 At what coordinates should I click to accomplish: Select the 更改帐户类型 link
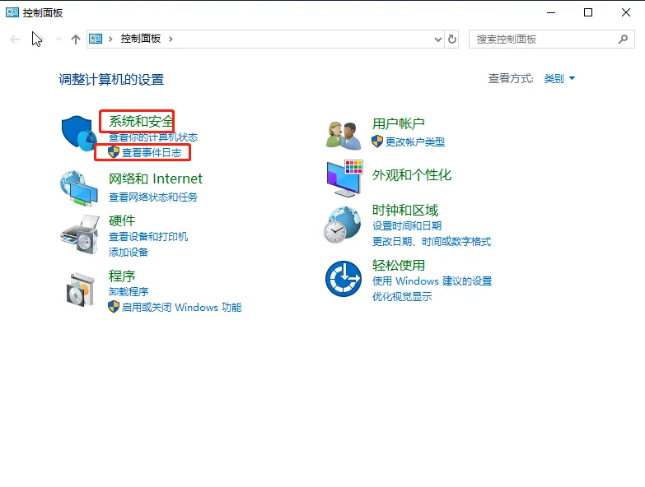414,141
